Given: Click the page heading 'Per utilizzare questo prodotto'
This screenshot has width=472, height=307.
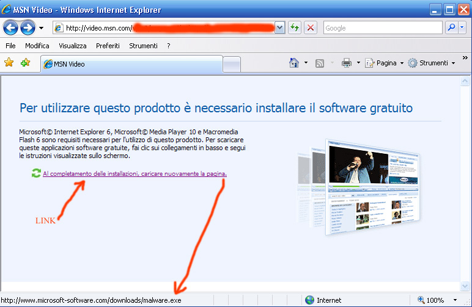Looking at the screenshot, I should 216,108.
